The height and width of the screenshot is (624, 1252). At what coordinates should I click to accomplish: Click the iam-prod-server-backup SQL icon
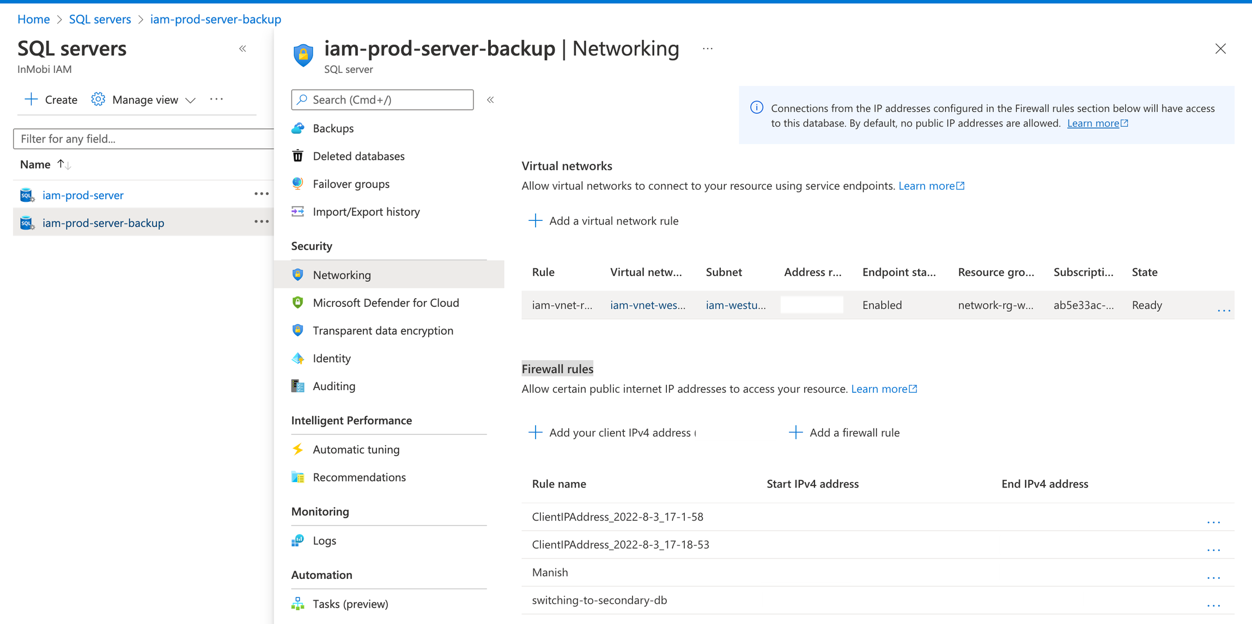pos(27,223)
